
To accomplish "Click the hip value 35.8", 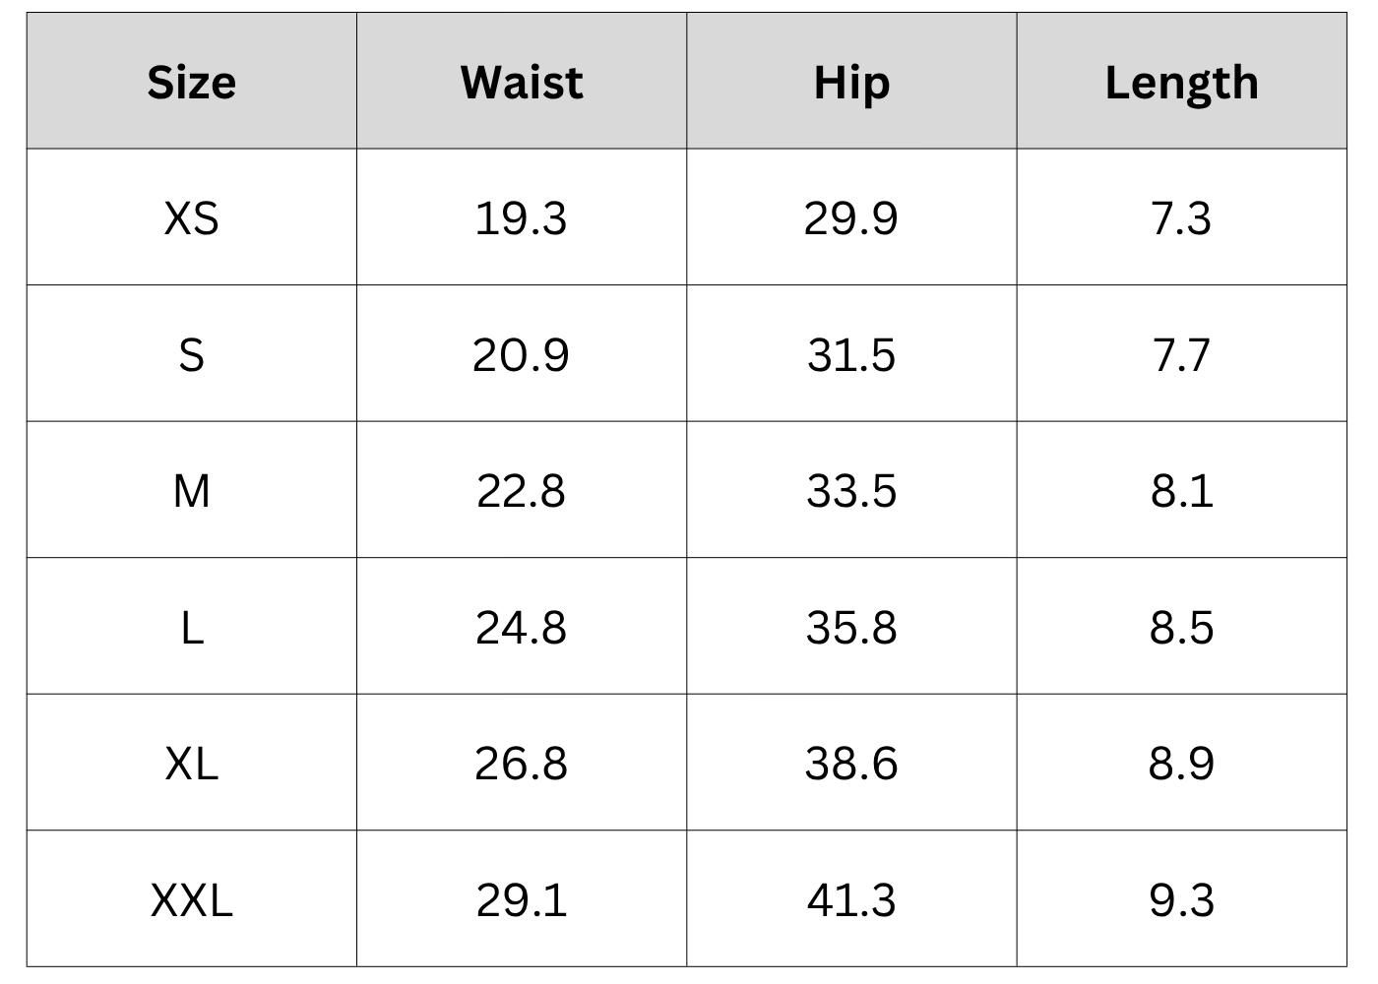I will coord(851,627).
